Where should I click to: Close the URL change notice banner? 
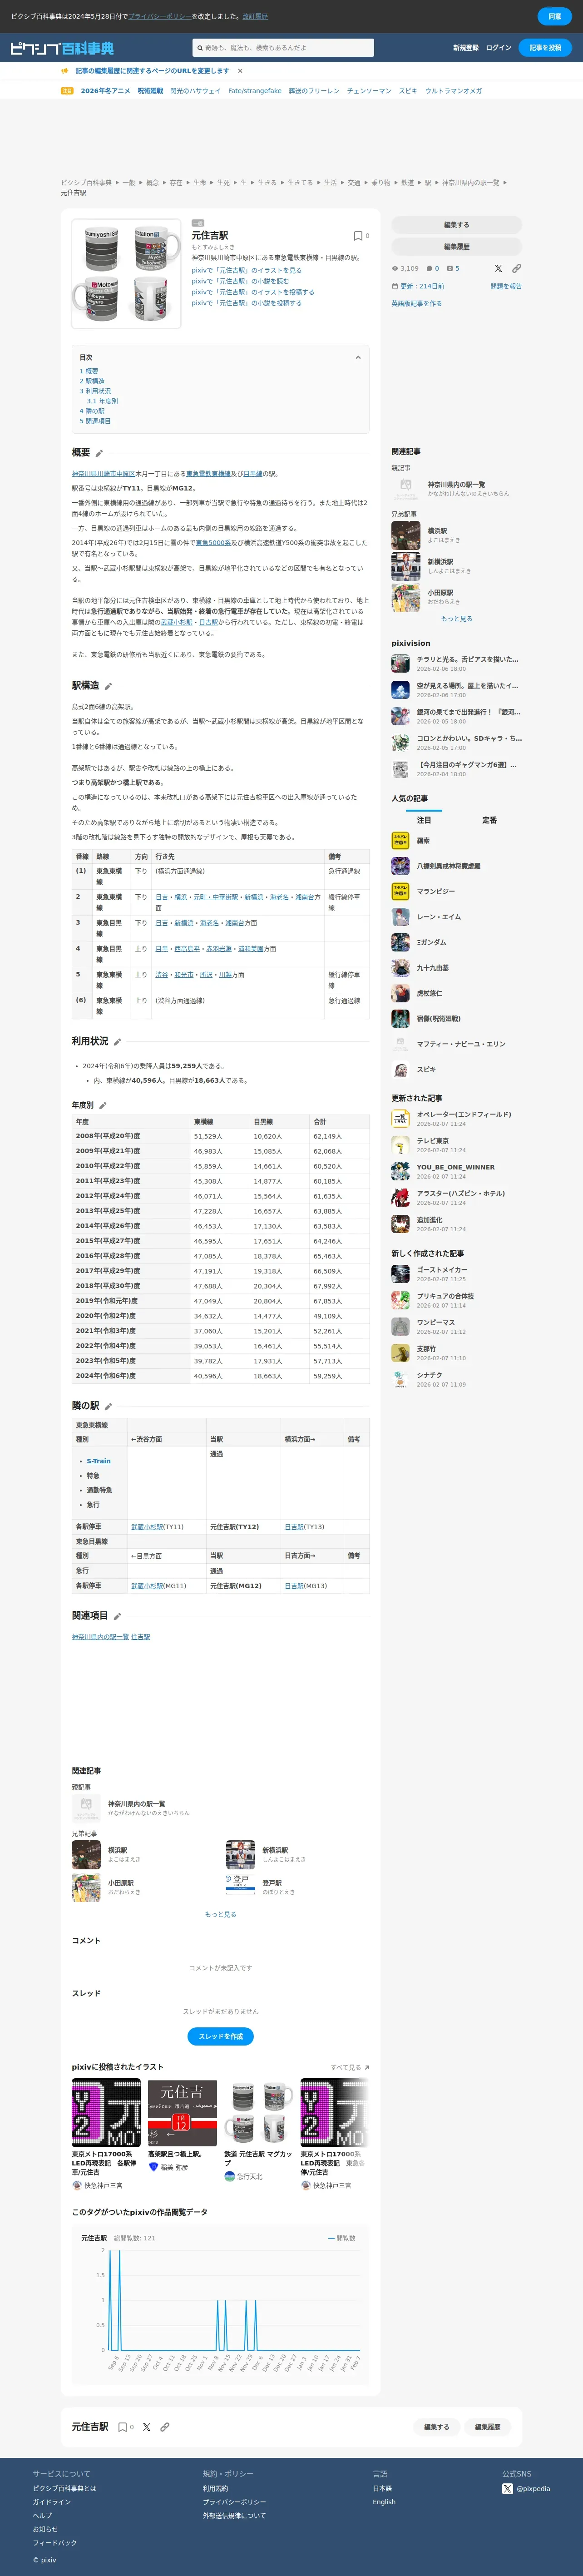tap(240, 71)
